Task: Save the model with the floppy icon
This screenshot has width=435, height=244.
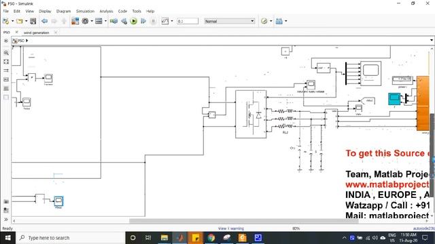Action: [x=33, y=21]
